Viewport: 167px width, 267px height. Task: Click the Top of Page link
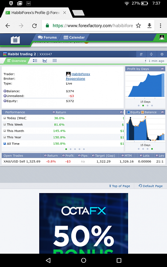click(120, 186)
